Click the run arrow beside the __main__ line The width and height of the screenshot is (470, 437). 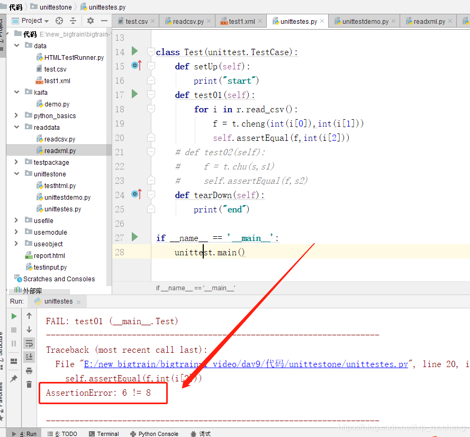(135, 237)
